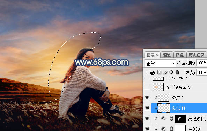The height and width of the screenshot is (131, 207).
Task: Hide the 亮度/对比 adjustment layer
Action: pos(147,118)
